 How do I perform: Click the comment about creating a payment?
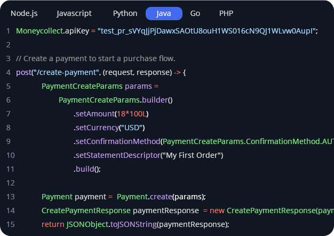click(x=96, y=58)
